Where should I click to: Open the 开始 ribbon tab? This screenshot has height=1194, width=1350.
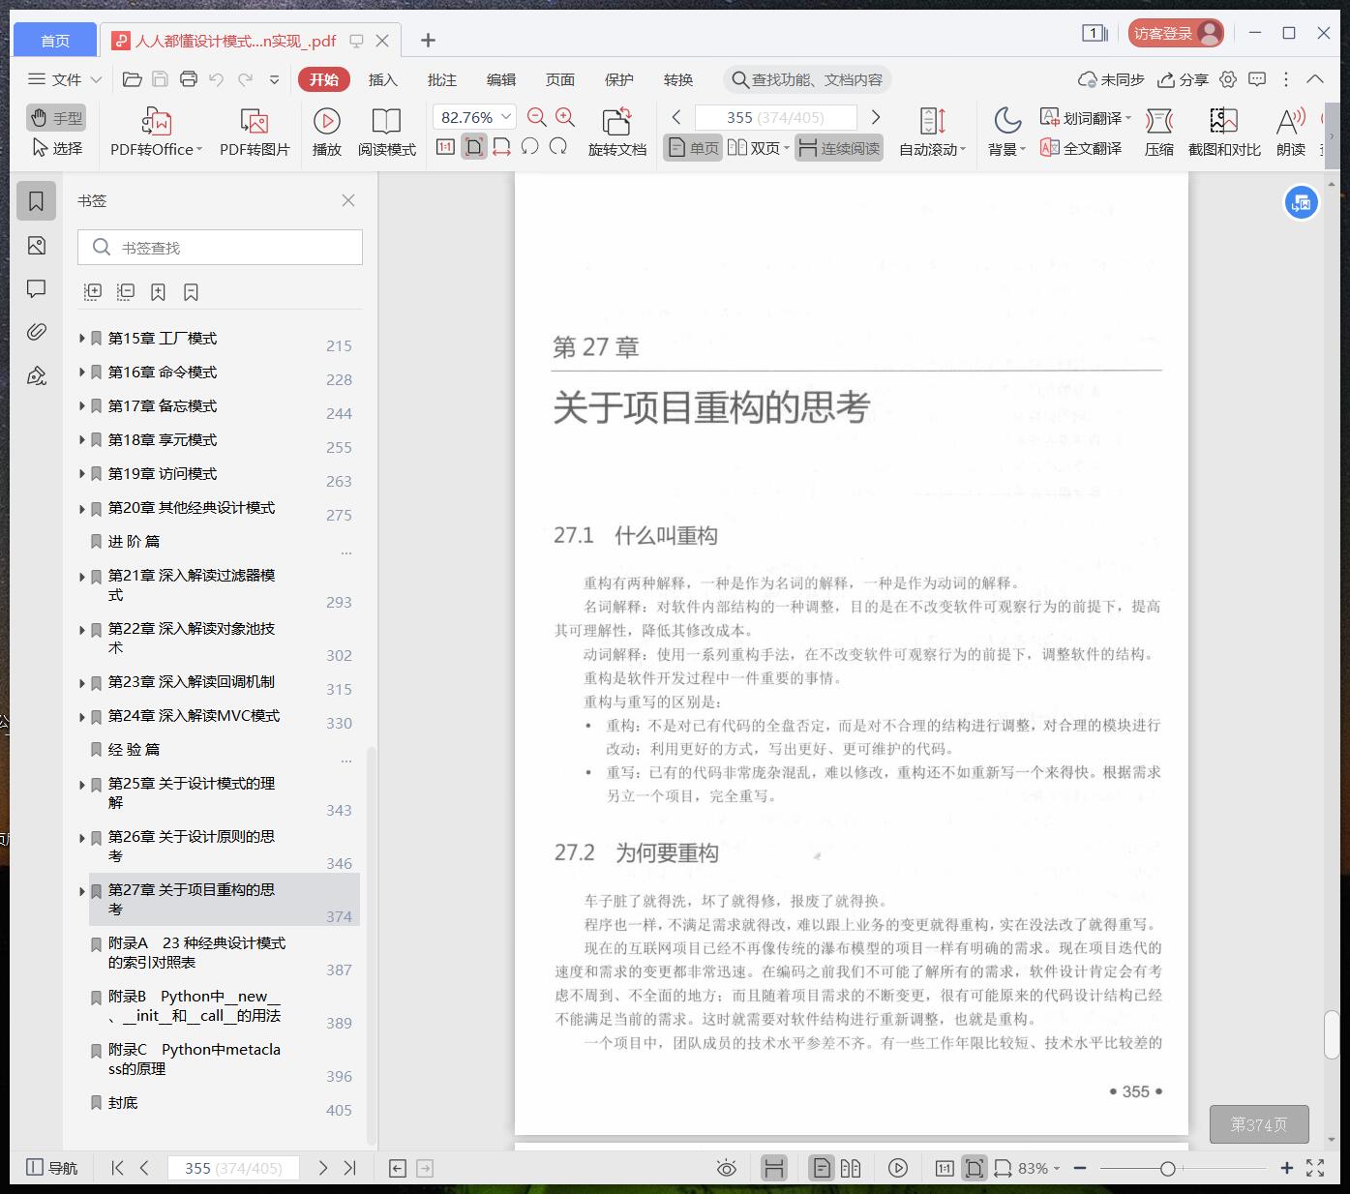[324, 79]
